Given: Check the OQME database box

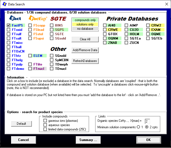Looking at the screenshot, I should coord(148,34).
